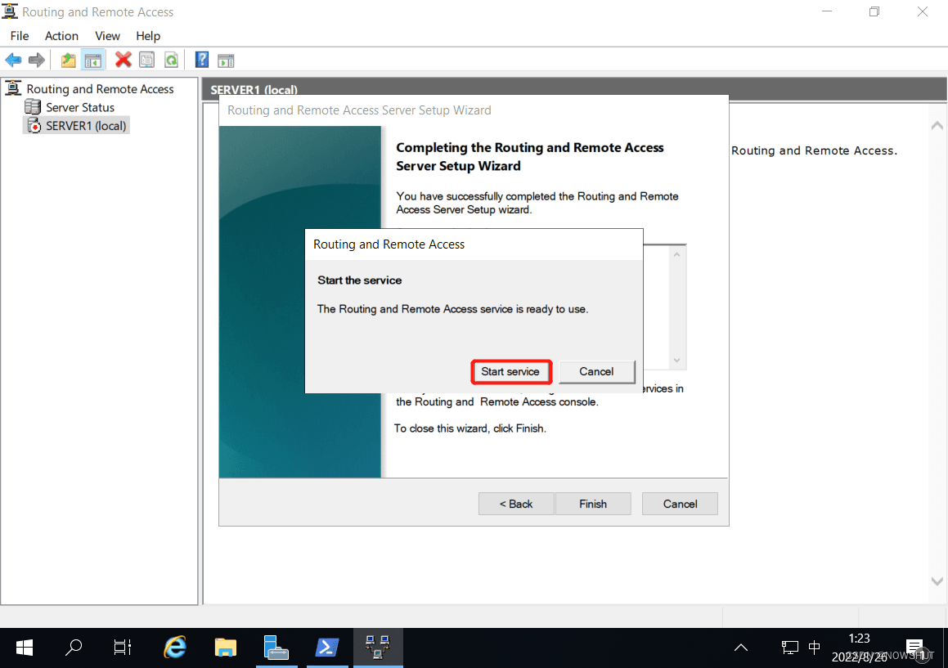This screenshot has width=948, height=668.
Task: Click Routing and Remote Access taskbar icon
Action: [x=378, y=648]
